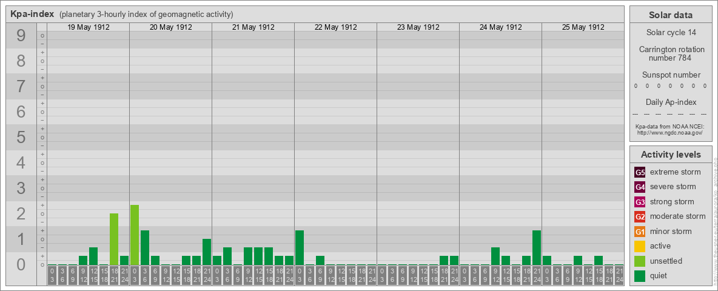Click the Kp scale number 5
The image size is (718, 291).
[x=21, y=137]
